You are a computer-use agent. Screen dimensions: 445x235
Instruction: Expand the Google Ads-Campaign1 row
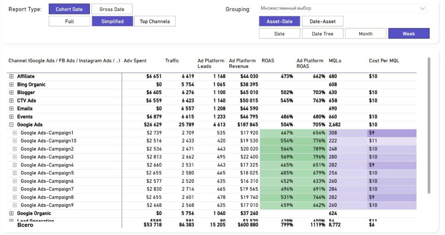pos(15,133)
